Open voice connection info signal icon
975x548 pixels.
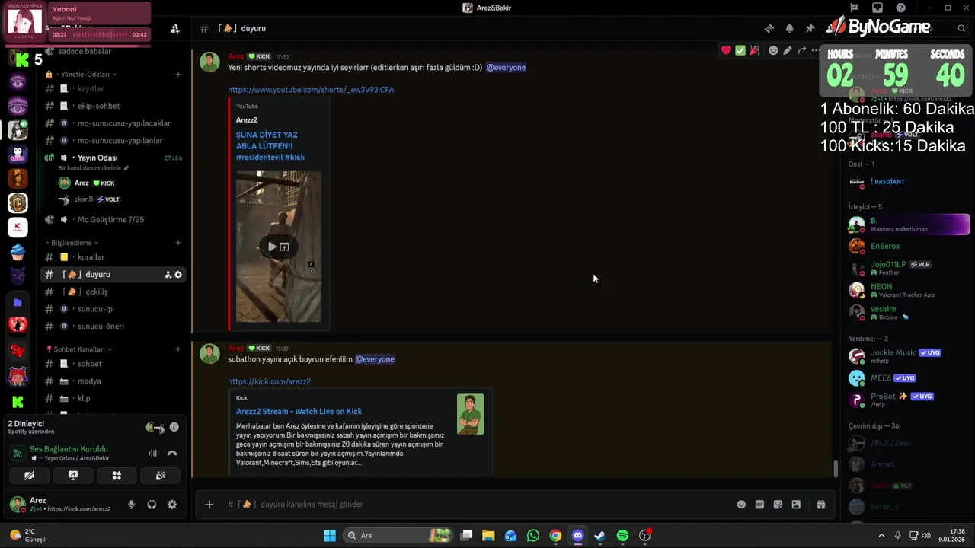coord(18,453)
